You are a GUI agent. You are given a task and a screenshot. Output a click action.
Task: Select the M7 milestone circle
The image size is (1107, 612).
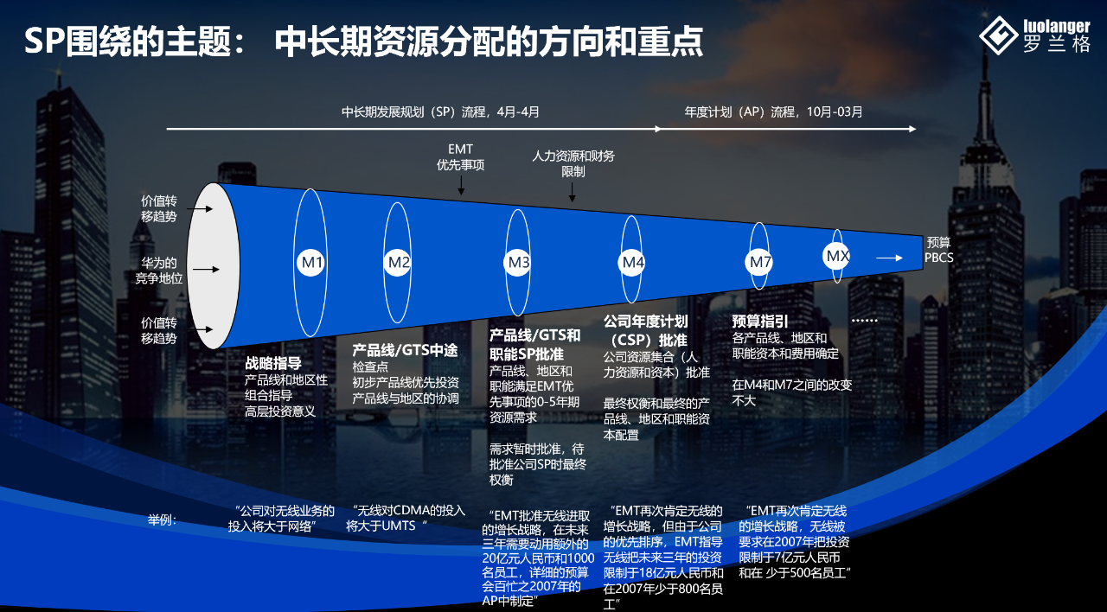tap(759, 261)
